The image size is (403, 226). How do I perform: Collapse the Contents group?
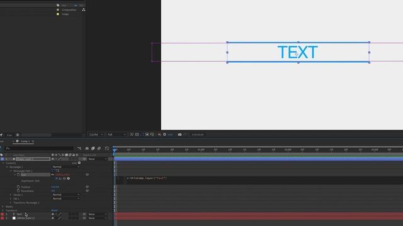coord(3,163)
